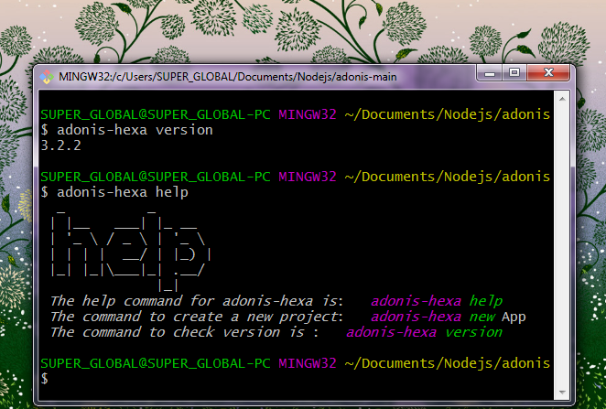Click the version output '3.2.2'

61,145
